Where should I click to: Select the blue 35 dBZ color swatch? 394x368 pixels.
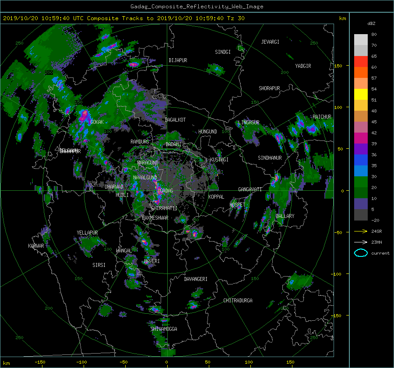361,160
